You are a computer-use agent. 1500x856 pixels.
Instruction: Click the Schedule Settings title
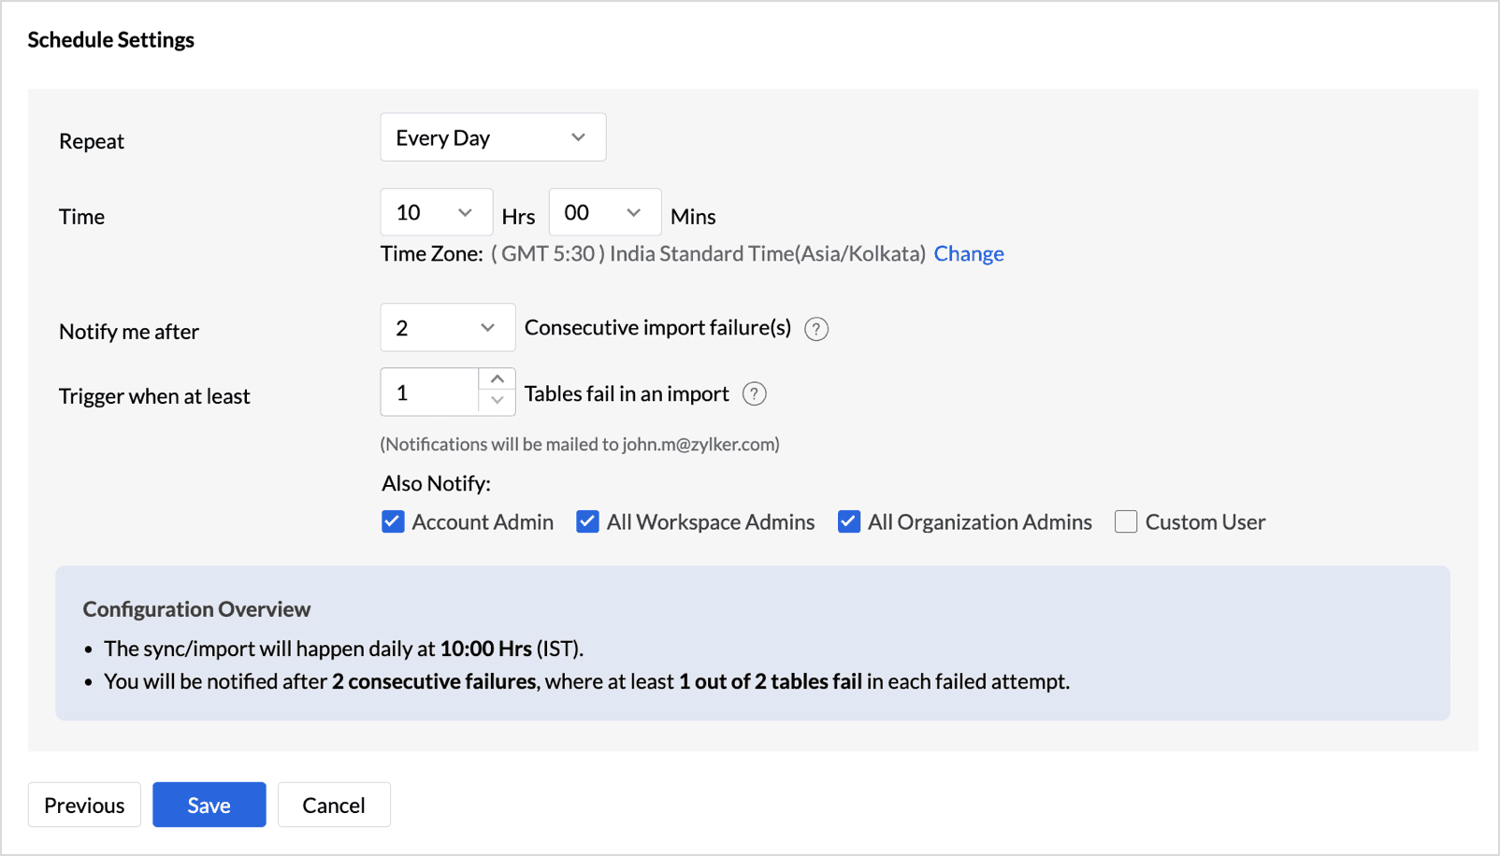[x=111, y=40]
